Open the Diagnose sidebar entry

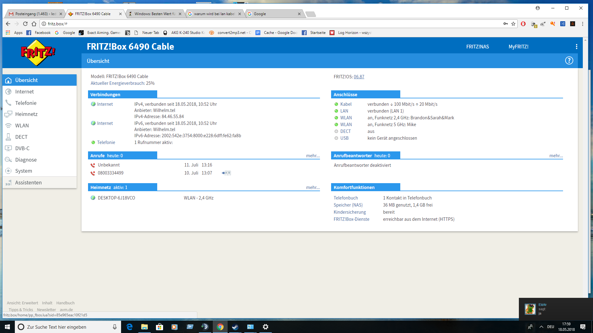tap(26, 160)
